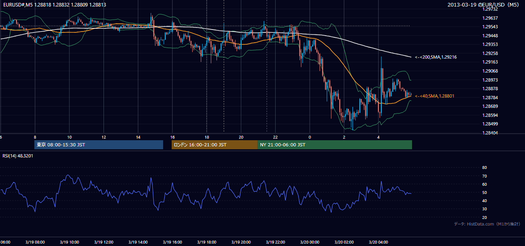Click hour tick 22 under the price chart
Image resolution: width=525 pixels, height=246 pixels.
click(275, 137)
